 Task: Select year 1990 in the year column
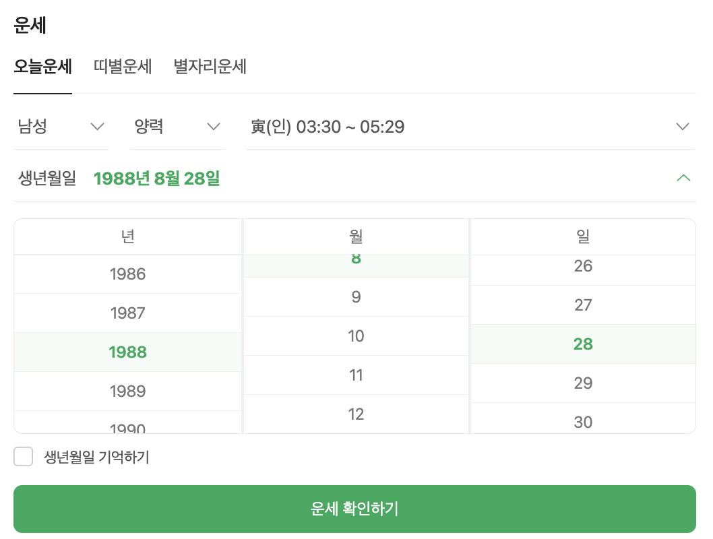(x=127, y=427)
